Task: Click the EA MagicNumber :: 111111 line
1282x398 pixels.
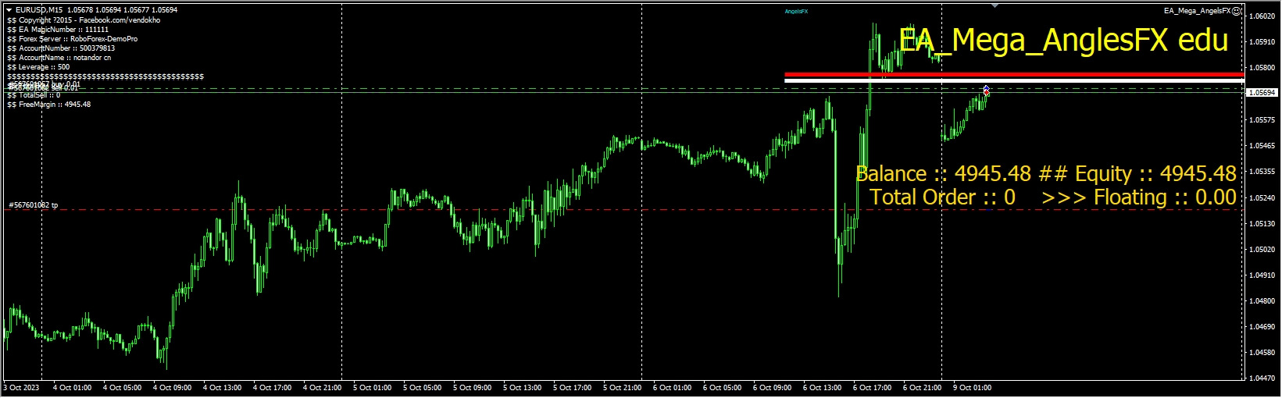Action: click(58, 30)
